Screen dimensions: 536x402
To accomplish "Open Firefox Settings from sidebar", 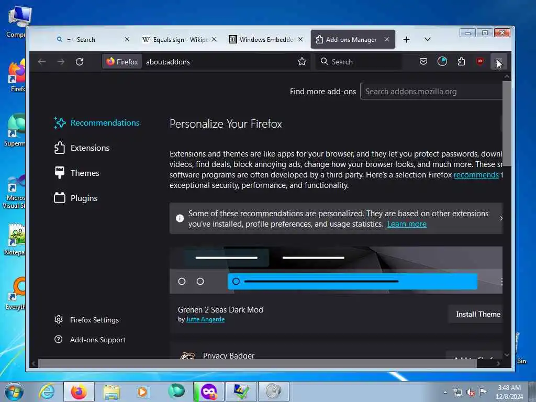I will pos(87,320).
